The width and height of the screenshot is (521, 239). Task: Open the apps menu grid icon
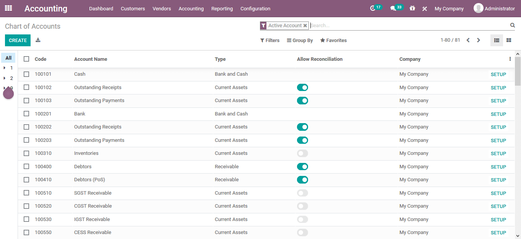click(x=8, y=8)
